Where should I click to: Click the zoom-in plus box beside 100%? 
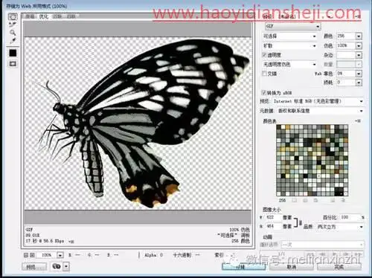pos(32,255)
